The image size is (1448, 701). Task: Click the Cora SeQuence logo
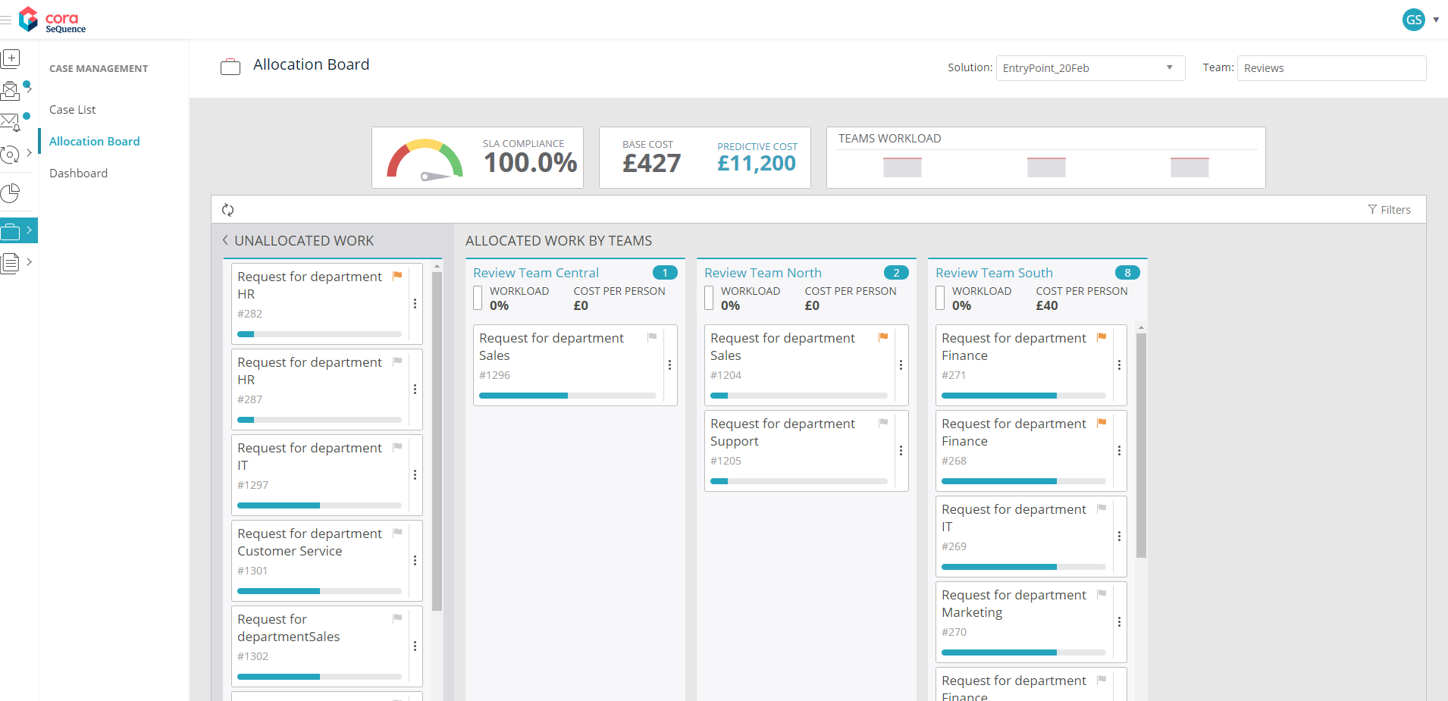point(52,20)
